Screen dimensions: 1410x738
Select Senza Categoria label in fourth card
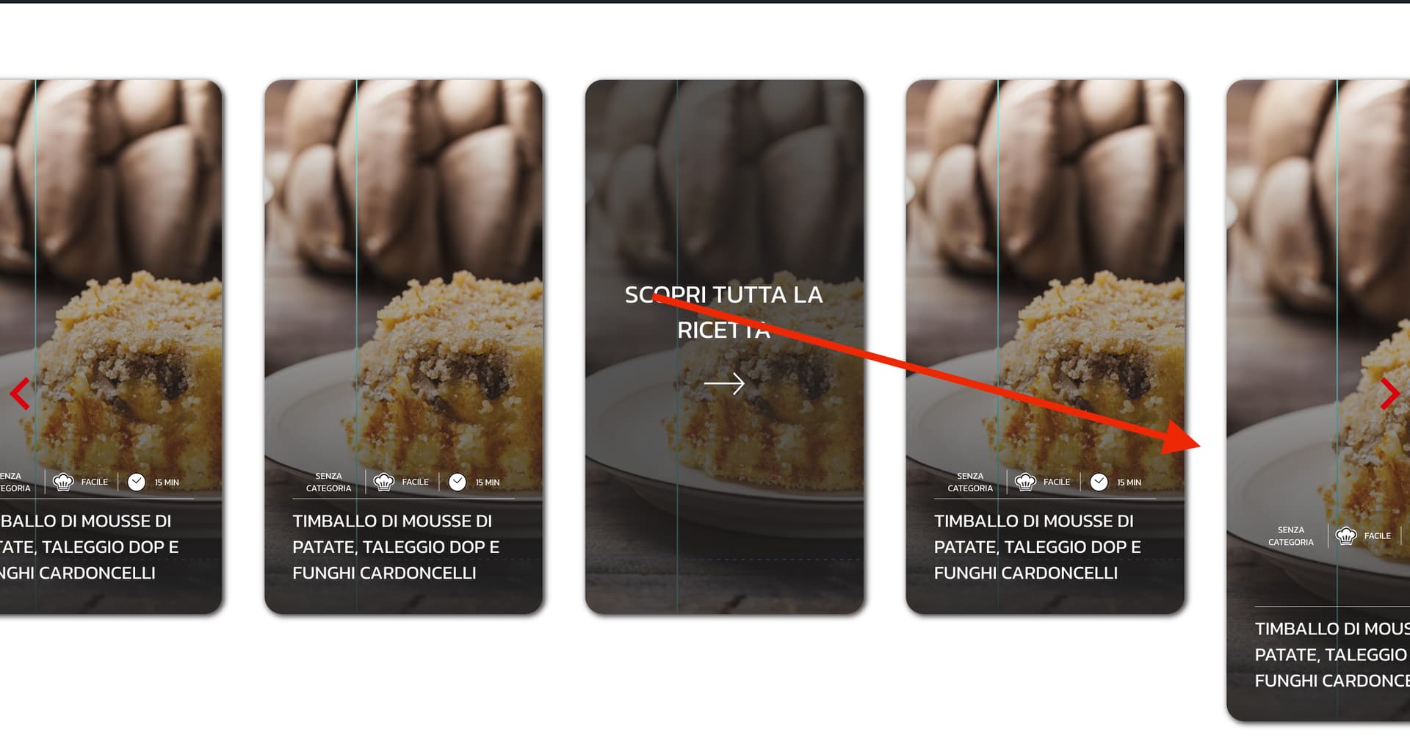pyautogui.click(x=970, y=482)
